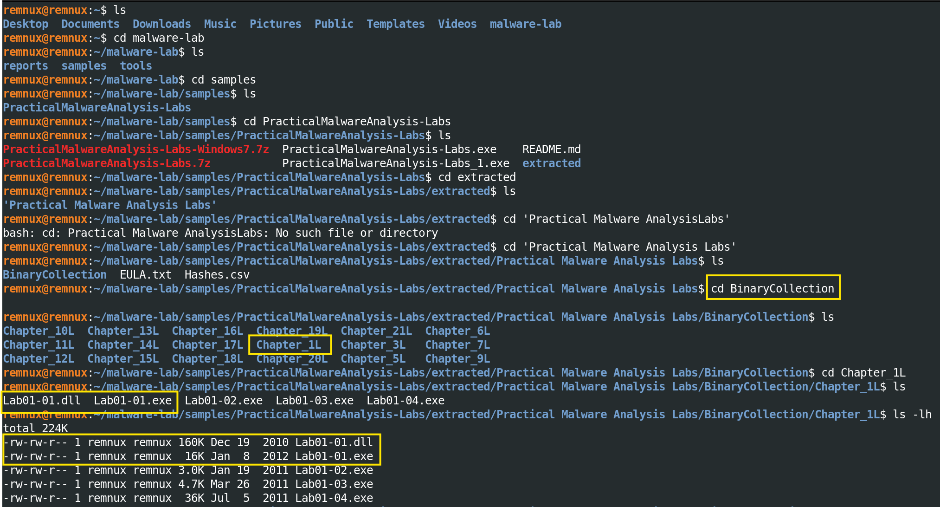The width and height of the screenshot is (940, 507).
Task: Click Chapter_6L directory
Action: click(457, 331)
